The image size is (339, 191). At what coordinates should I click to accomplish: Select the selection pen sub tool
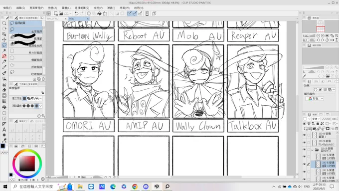(26, 37)
